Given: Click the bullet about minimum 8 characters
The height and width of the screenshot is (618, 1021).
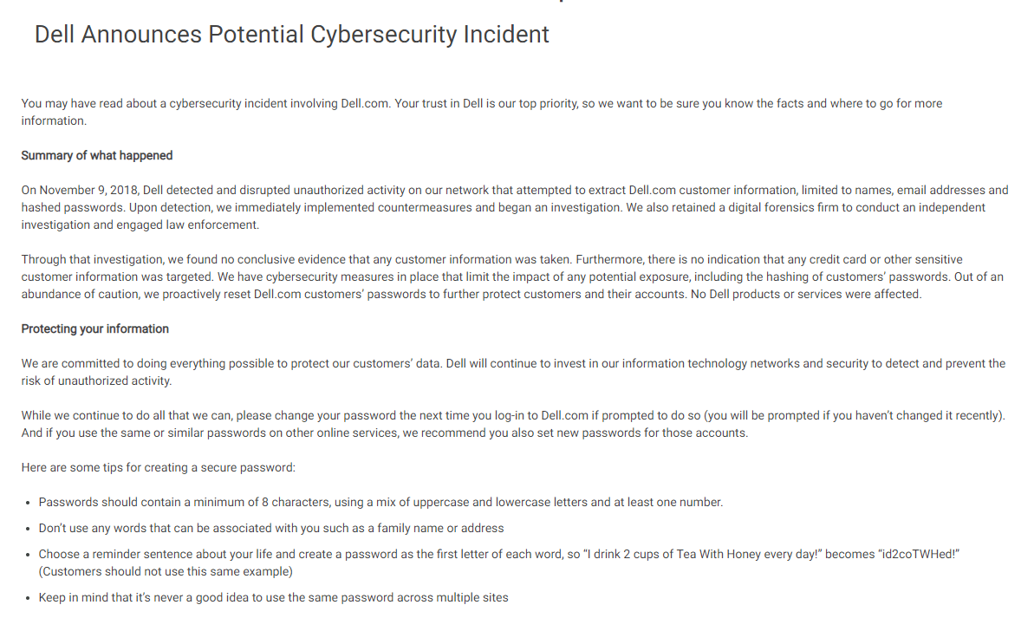Looking at the screenshot, I should click(x=380, y=502).
